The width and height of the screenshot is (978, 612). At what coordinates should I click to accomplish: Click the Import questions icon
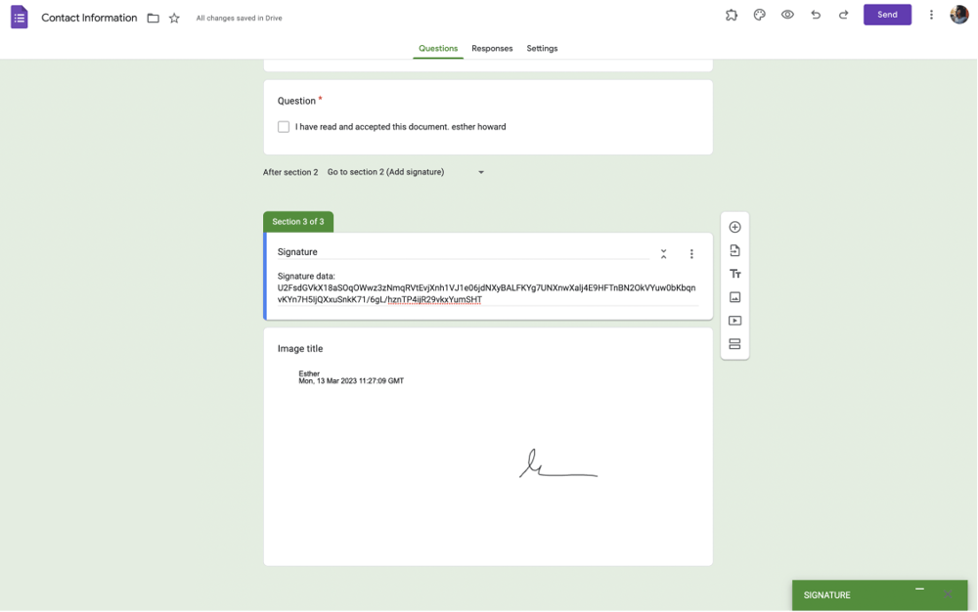[x=734, y=251]
